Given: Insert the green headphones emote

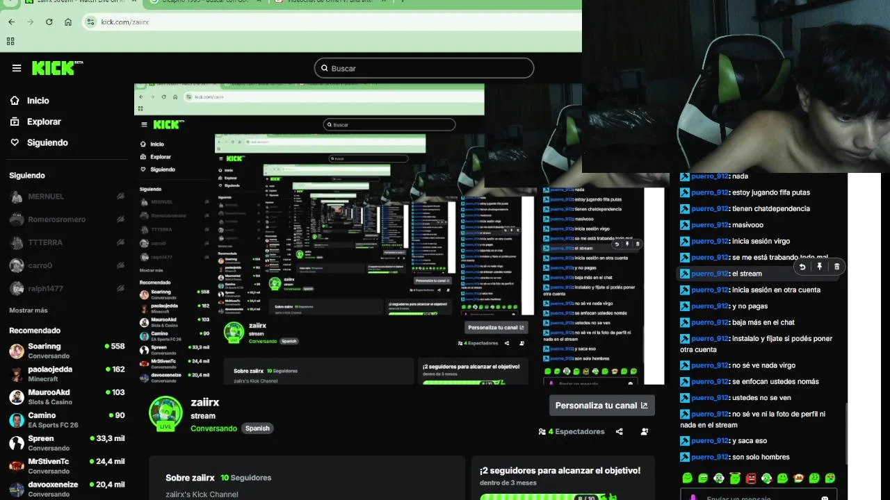Looking at the screenshot, I should (766, 478).
